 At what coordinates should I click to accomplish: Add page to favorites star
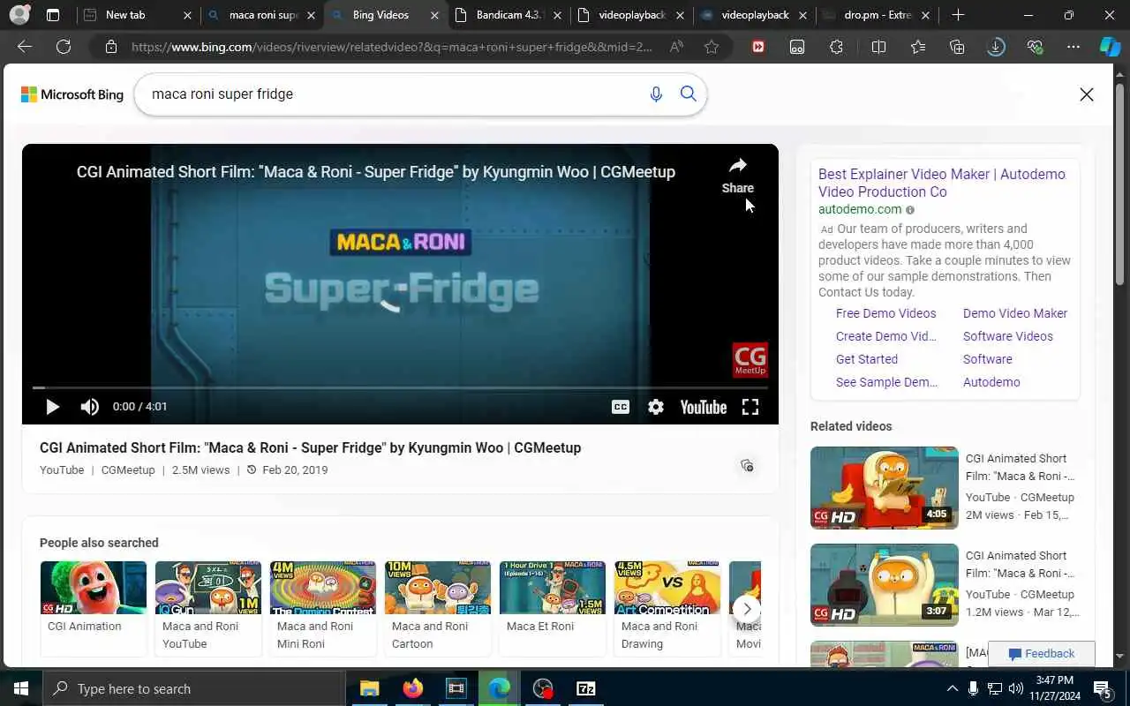tap(712, 47)
